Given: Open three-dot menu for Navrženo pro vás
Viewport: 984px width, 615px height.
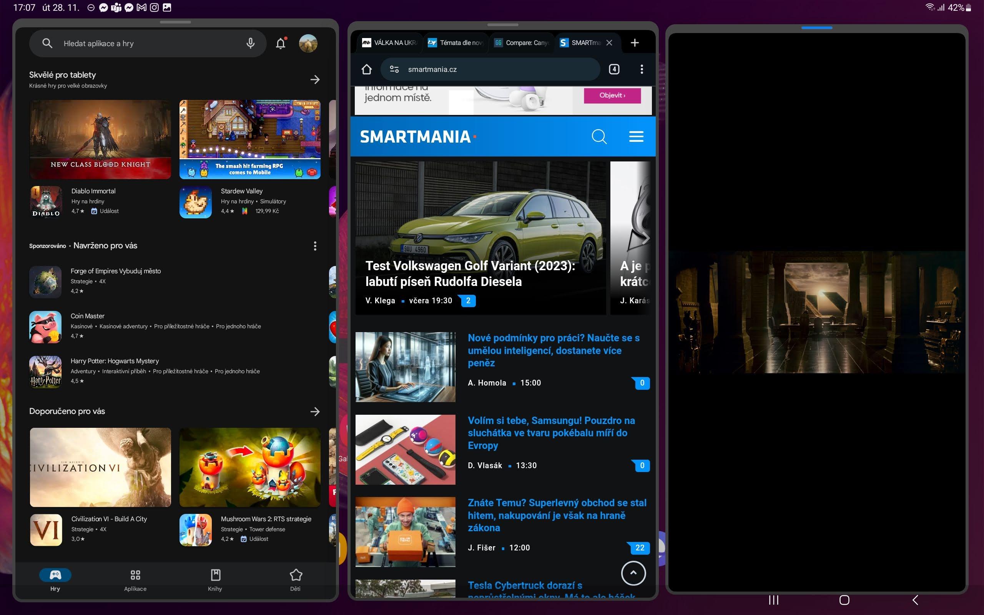Looking at the screenshot, I should (x=315, y=246).
